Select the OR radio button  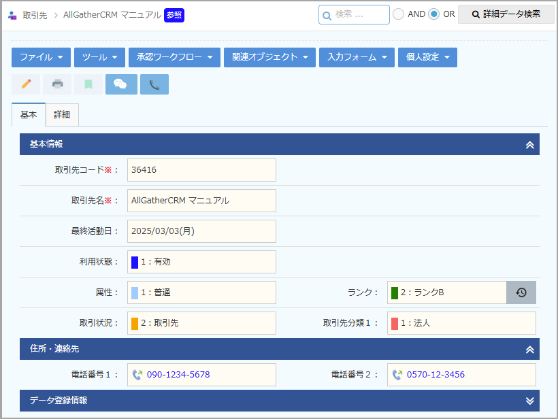(433, 14)
